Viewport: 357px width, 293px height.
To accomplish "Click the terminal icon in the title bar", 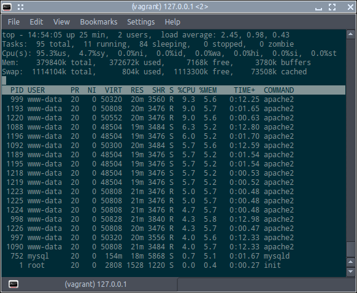I will [7, 7].
